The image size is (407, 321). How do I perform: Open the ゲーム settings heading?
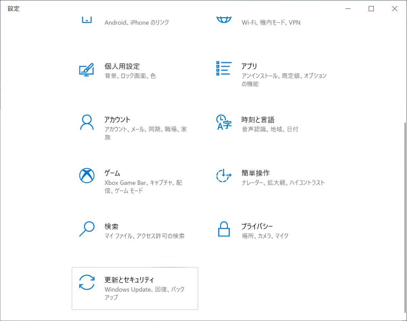pos(112,173)
